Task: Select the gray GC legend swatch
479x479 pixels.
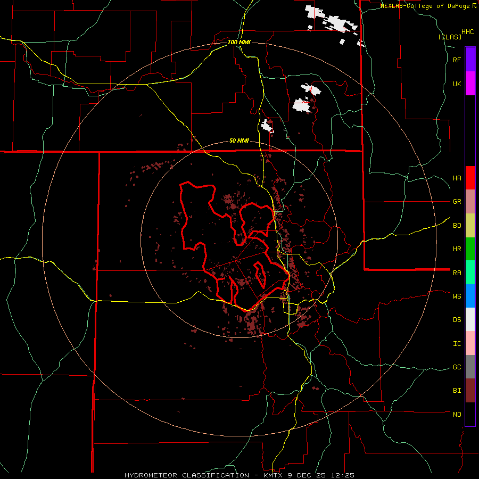Action: pyautogui.click(x=470, y=367)
